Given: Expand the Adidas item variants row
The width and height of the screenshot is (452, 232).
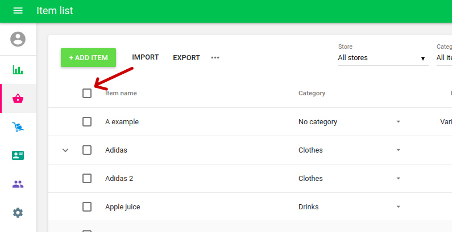Looking at the screenshot, I should pyautogui.click(x=65, y=150).
